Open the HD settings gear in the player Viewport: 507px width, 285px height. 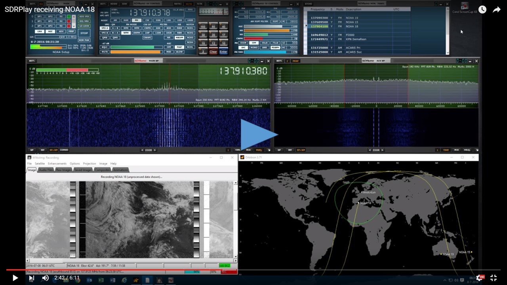coord(480,278)
